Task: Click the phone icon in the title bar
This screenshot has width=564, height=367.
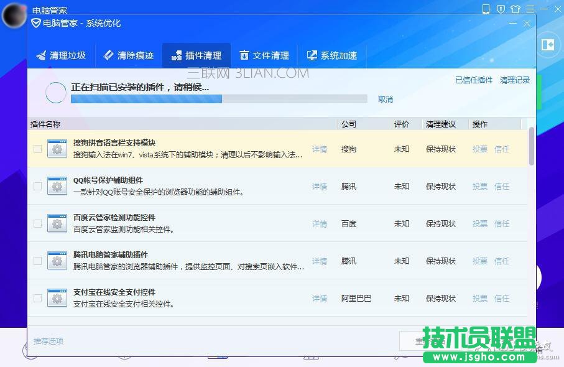Action: coord(486,9)
